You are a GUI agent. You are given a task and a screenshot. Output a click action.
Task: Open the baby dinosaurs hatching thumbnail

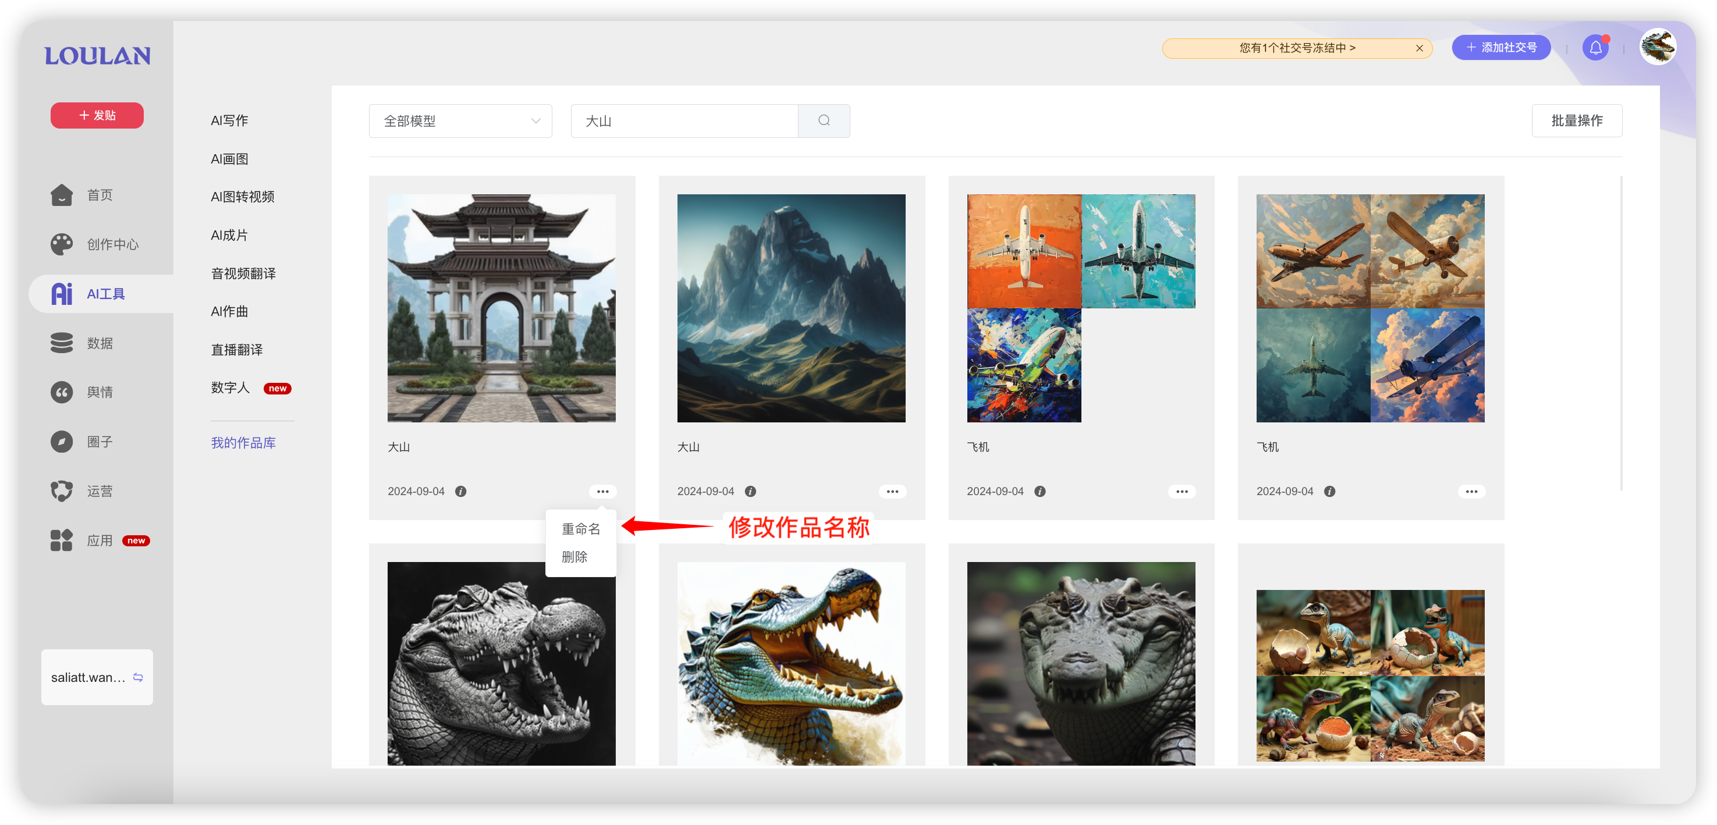[x=1371, y=675]
